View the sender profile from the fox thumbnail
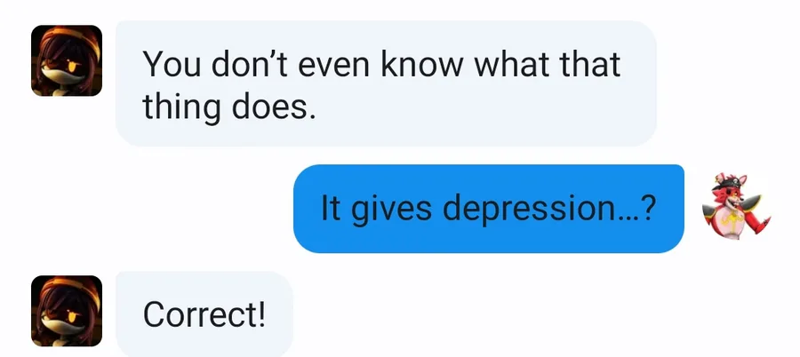Image resolution: width=800 pixels, height=357 pixels. 735,209
